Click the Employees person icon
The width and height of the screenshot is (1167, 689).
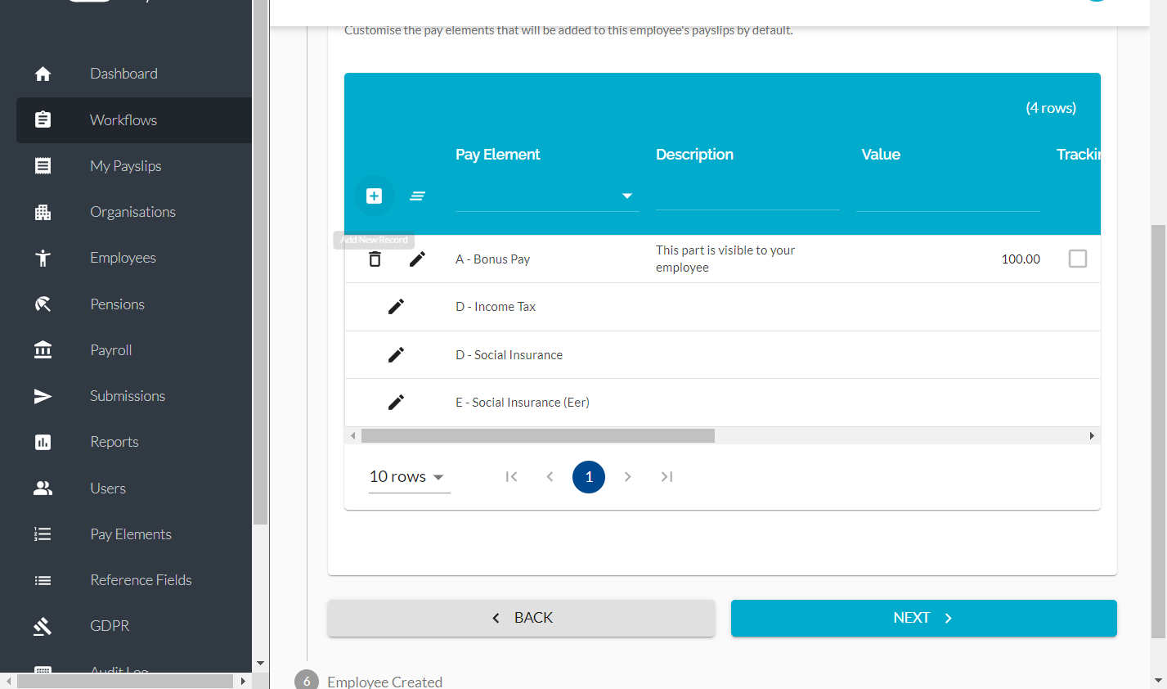pos(43,258)
